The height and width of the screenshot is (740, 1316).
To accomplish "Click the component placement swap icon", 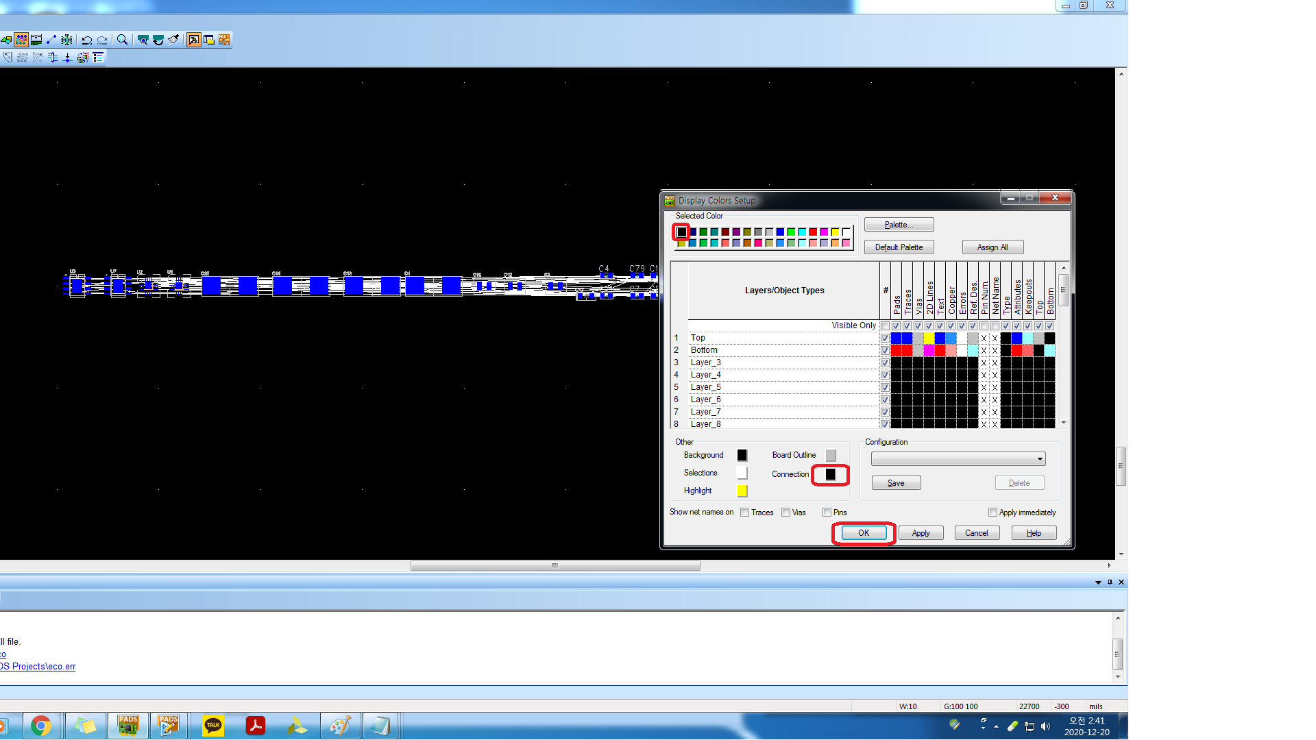I will coord(83,58).
